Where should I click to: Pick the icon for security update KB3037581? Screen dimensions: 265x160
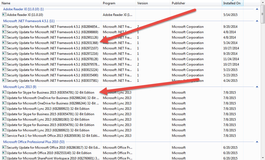[4, 80]
